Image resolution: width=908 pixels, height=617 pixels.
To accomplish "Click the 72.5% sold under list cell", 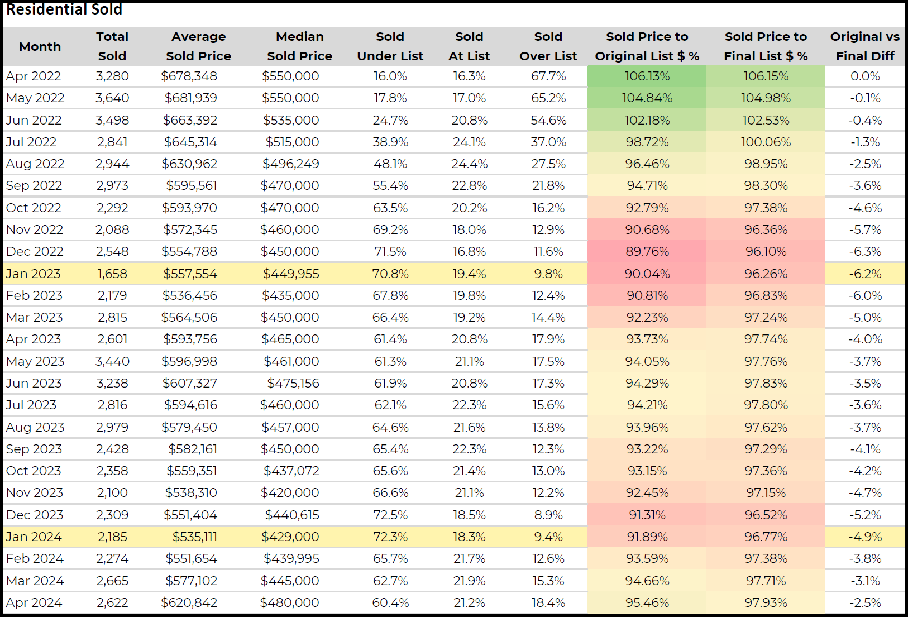I will click(x=390, y=515).
